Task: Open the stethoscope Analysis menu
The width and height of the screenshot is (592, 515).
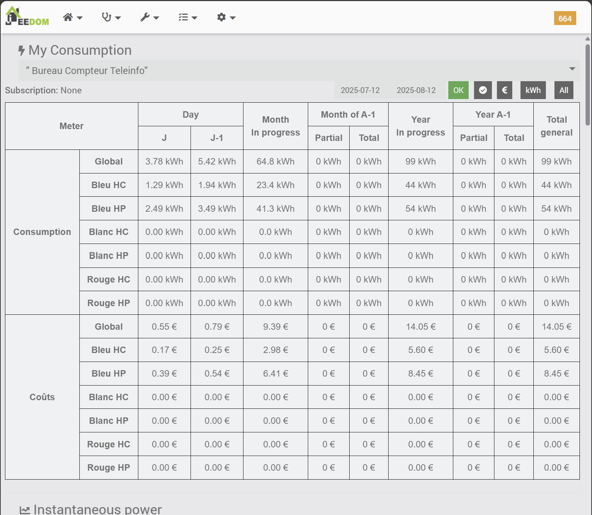Action: point(107,17)
